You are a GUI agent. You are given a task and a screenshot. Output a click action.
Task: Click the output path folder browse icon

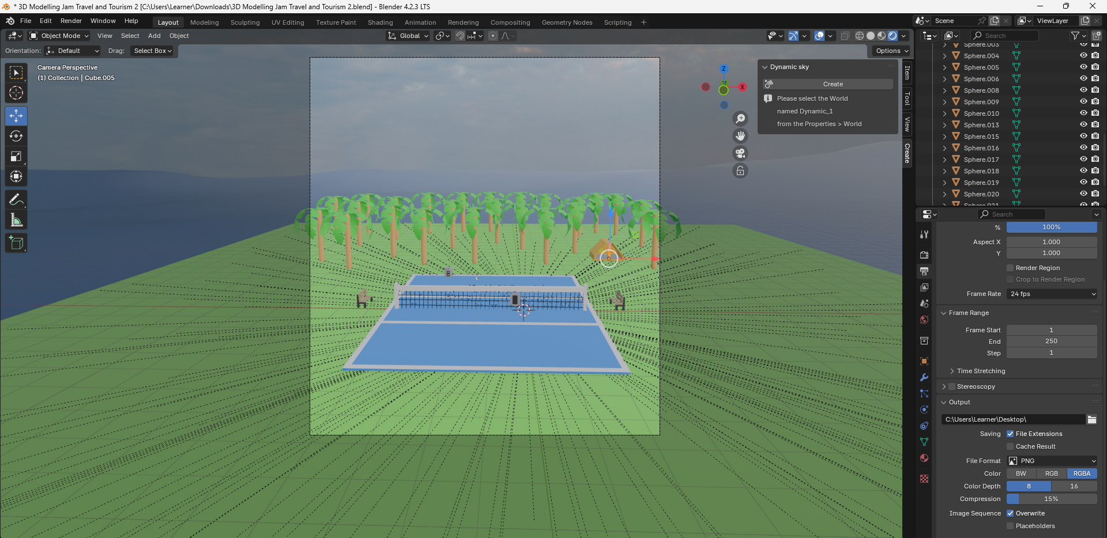click(1092, 419)
